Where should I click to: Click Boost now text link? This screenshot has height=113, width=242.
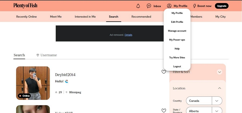204,6
